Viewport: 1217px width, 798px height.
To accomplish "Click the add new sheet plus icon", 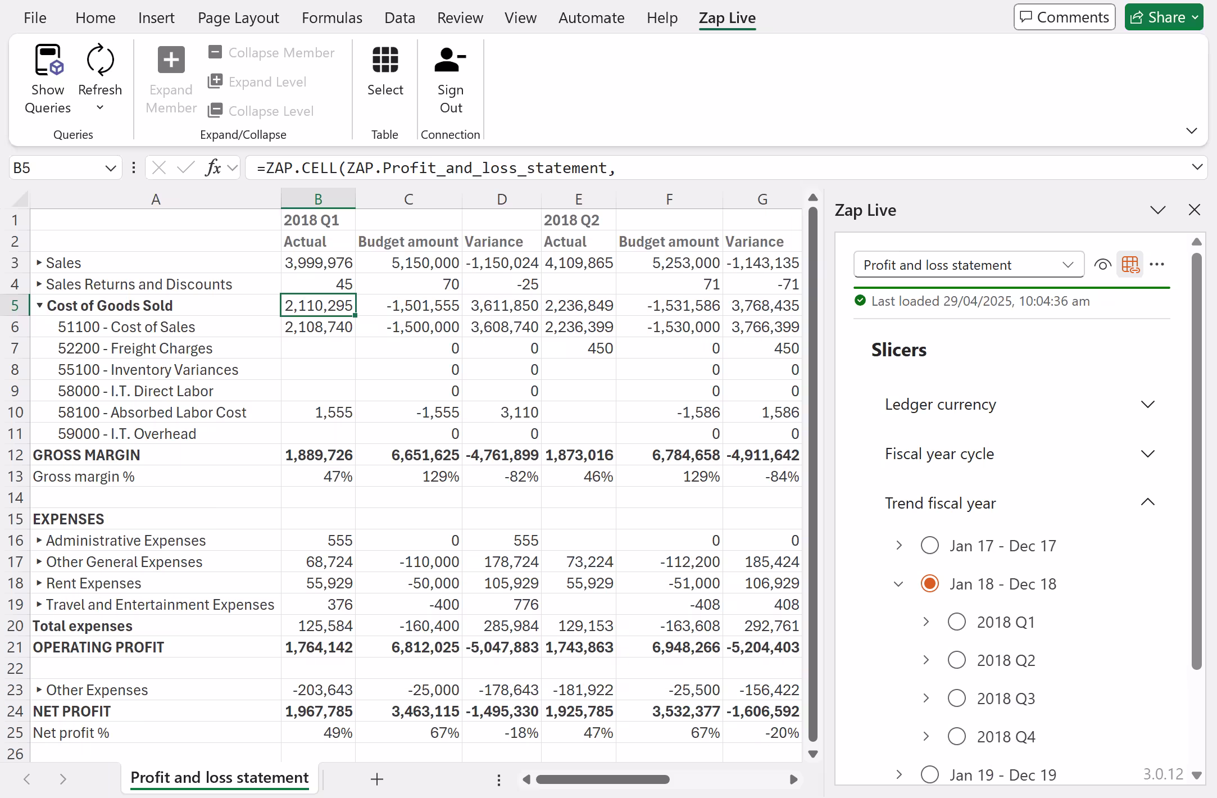I will click(x=377, y=779).
